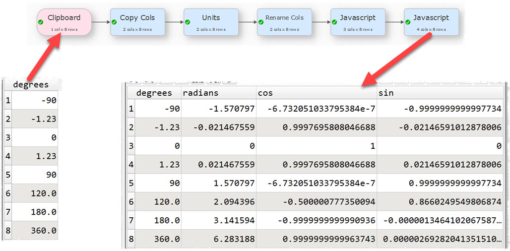
Task: Click degrees header in the left table
Action: coord(31,84)
